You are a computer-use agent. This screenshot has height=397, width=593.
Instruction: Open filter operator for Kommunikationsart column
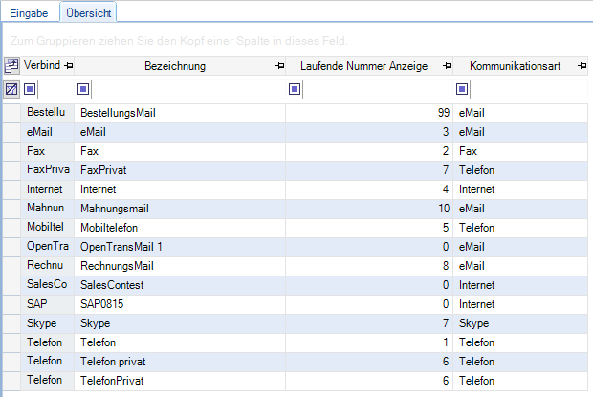click(x=463, y=90)
